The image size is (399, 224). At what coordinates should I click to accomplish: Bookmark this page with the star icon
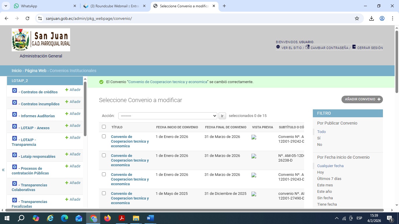357,18
